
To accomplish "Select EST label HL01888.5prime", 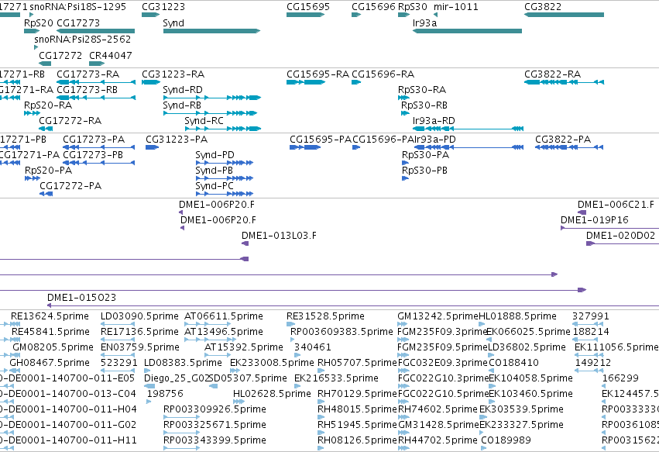I will click(518, 316).
